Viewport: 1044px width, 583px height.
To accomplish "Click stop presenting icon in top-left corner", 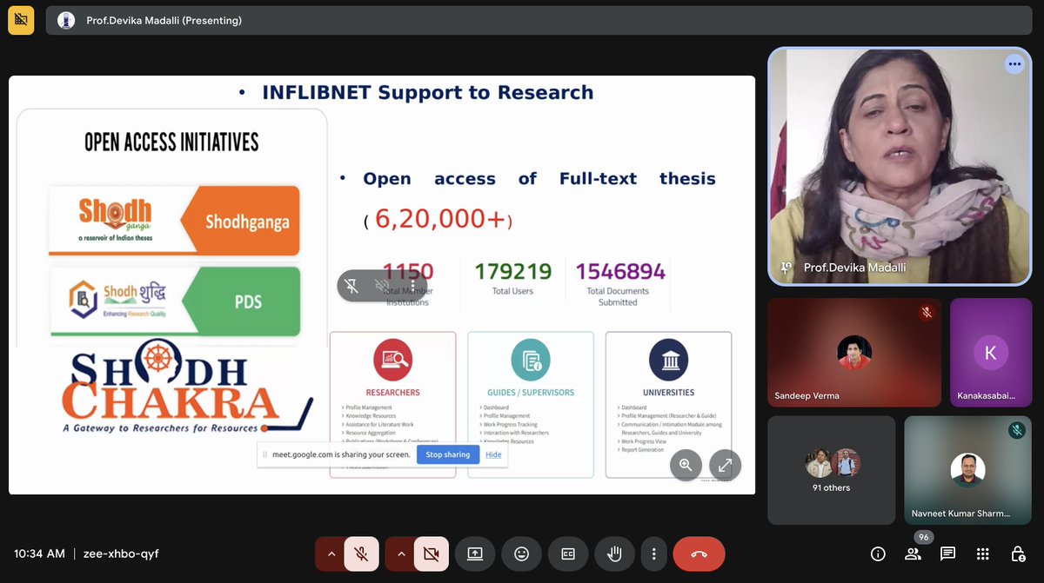I will (21, 20).
